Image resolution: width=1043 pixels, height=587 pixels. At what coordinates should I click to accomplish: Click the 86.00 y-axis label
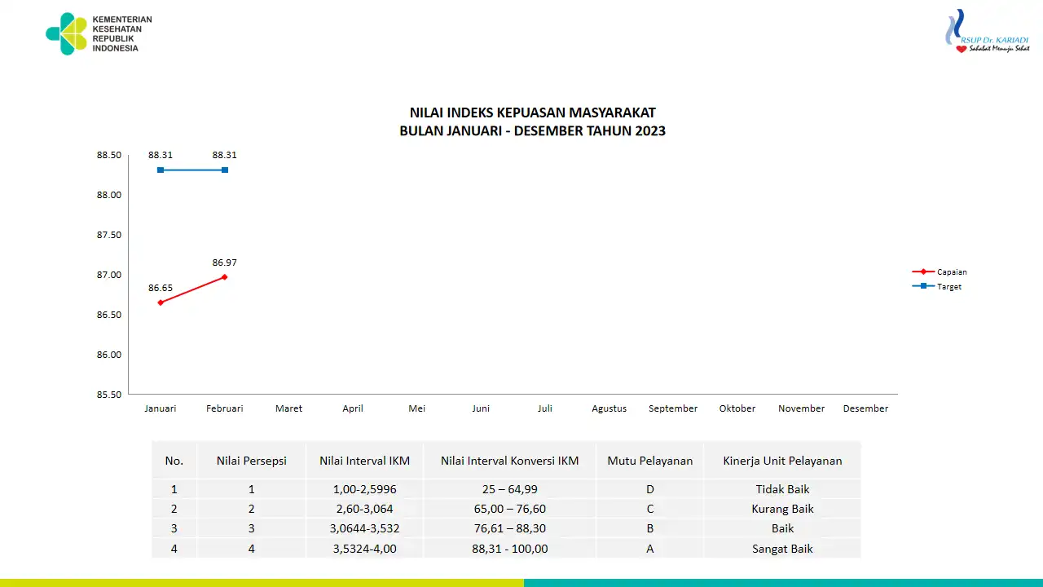[x=108, y=355]
